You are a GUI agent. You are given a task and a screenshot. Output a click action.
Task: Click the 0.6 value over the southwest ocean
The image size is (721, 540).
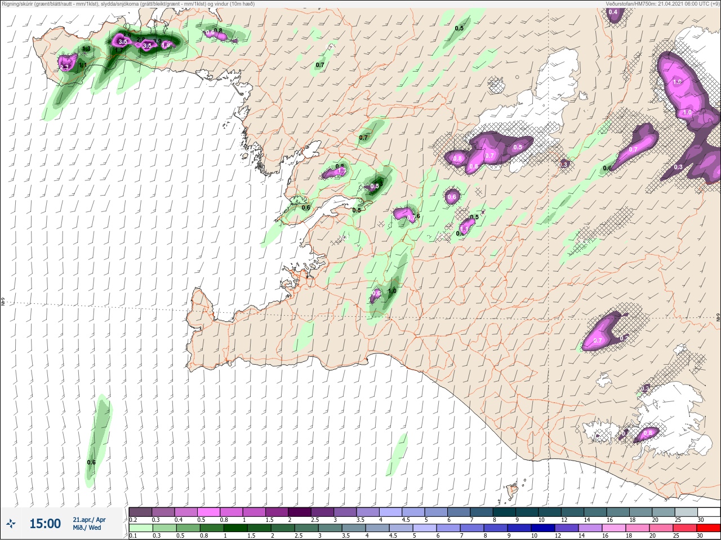tap(91, 462)
